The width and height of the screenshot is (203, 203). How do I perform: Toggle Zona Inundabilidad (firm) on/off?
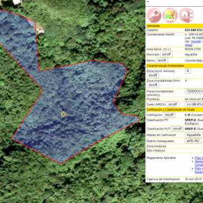[153, 85]
